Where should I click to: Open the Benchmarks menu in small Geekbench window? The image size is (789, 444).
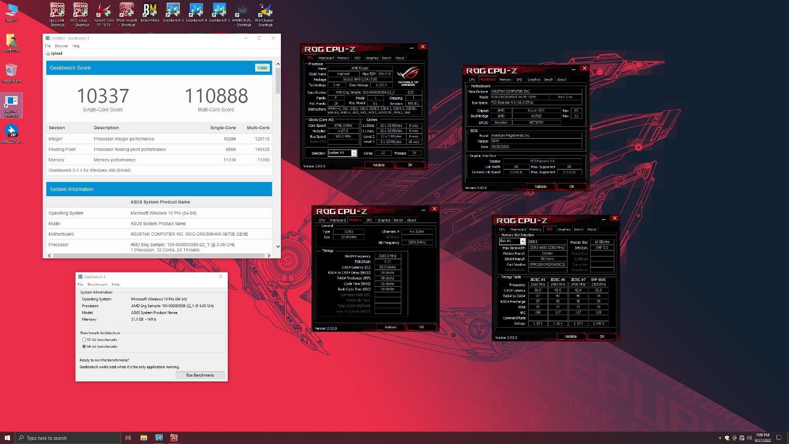coord(97,285)
